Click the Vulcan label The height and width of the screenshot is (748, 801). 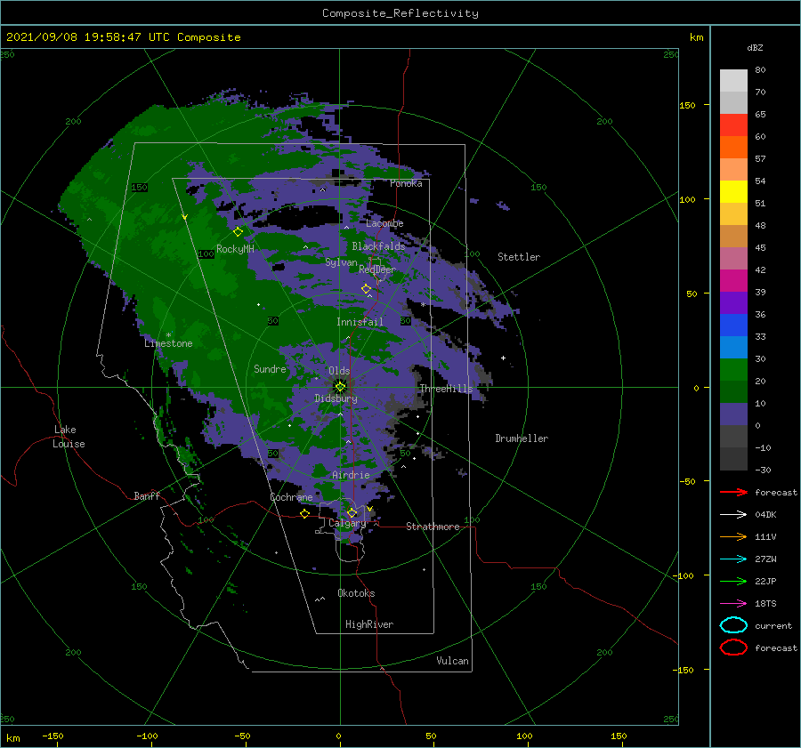(452, 661)
